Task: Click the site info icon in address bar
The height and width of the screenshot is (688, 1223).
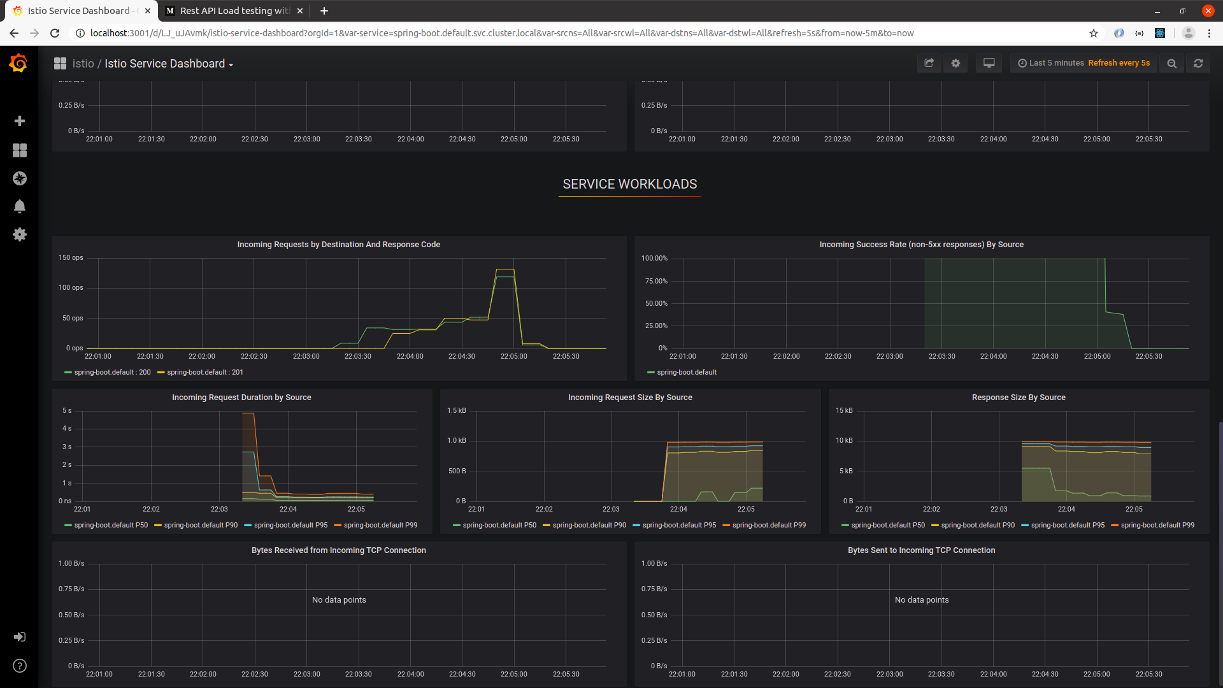Action: (80, 33)
